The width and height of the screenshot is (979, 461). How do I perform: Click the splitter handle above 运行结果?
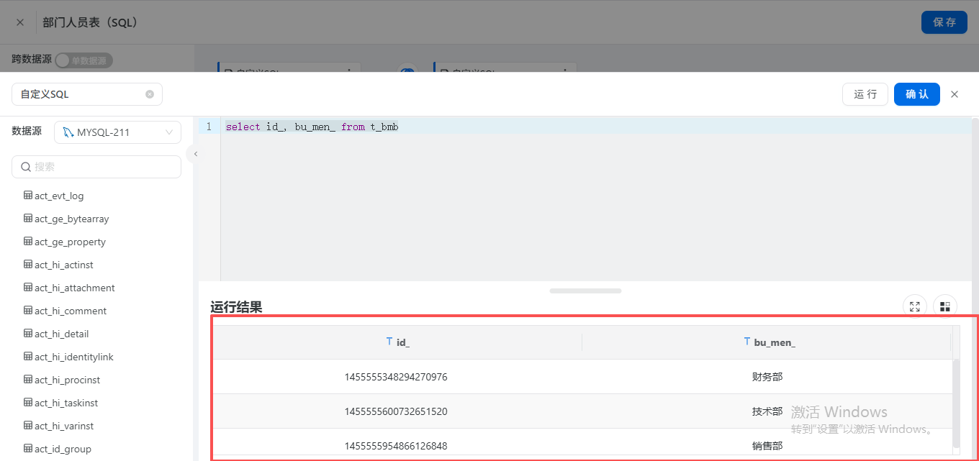coord(585,291)
